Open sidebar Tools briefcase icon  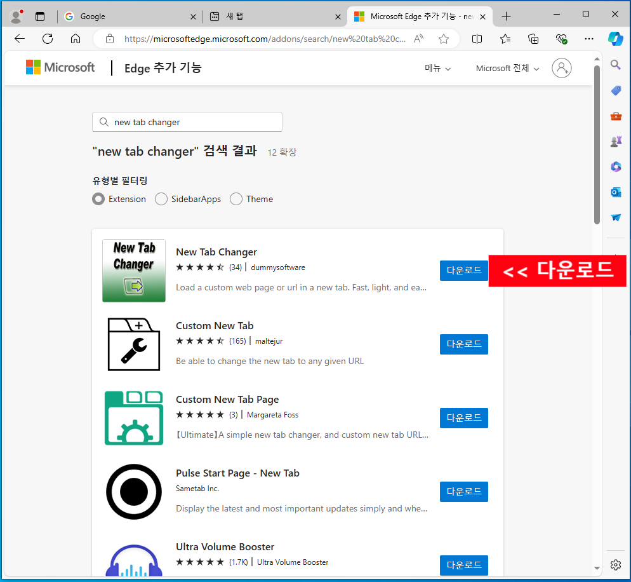616,116
